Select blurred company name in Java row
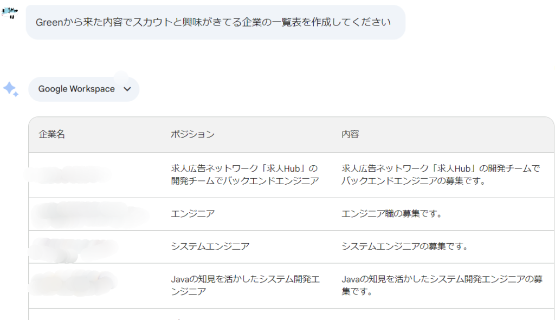This screenshot has height=320, width=555. [73, 283]
